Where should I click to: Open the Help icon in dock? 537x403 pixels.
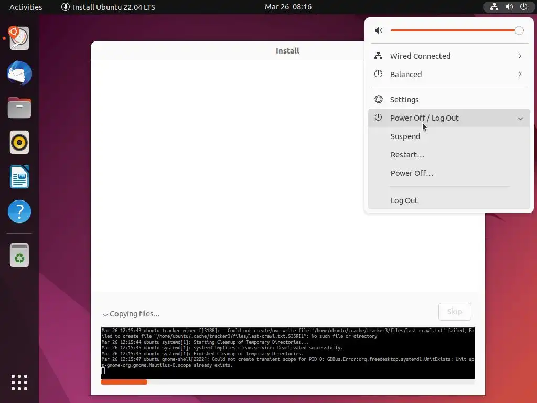pos(19,211)
